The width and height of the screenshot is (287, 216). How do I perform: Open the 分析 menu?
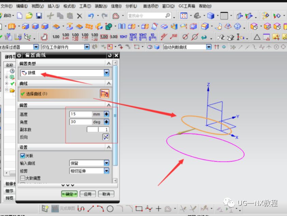(131, 6)
